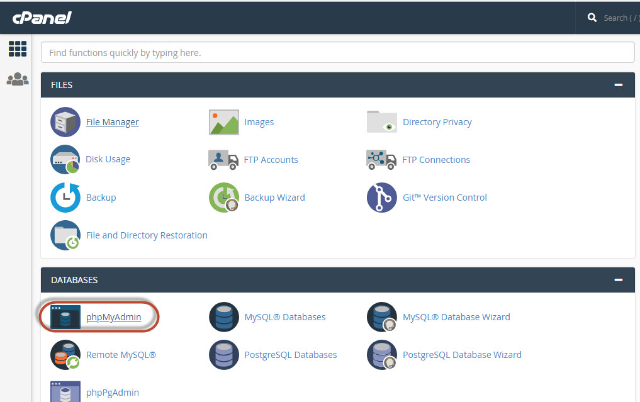
Task: Click the Remote MySQL icon
Action: [65, 355]
